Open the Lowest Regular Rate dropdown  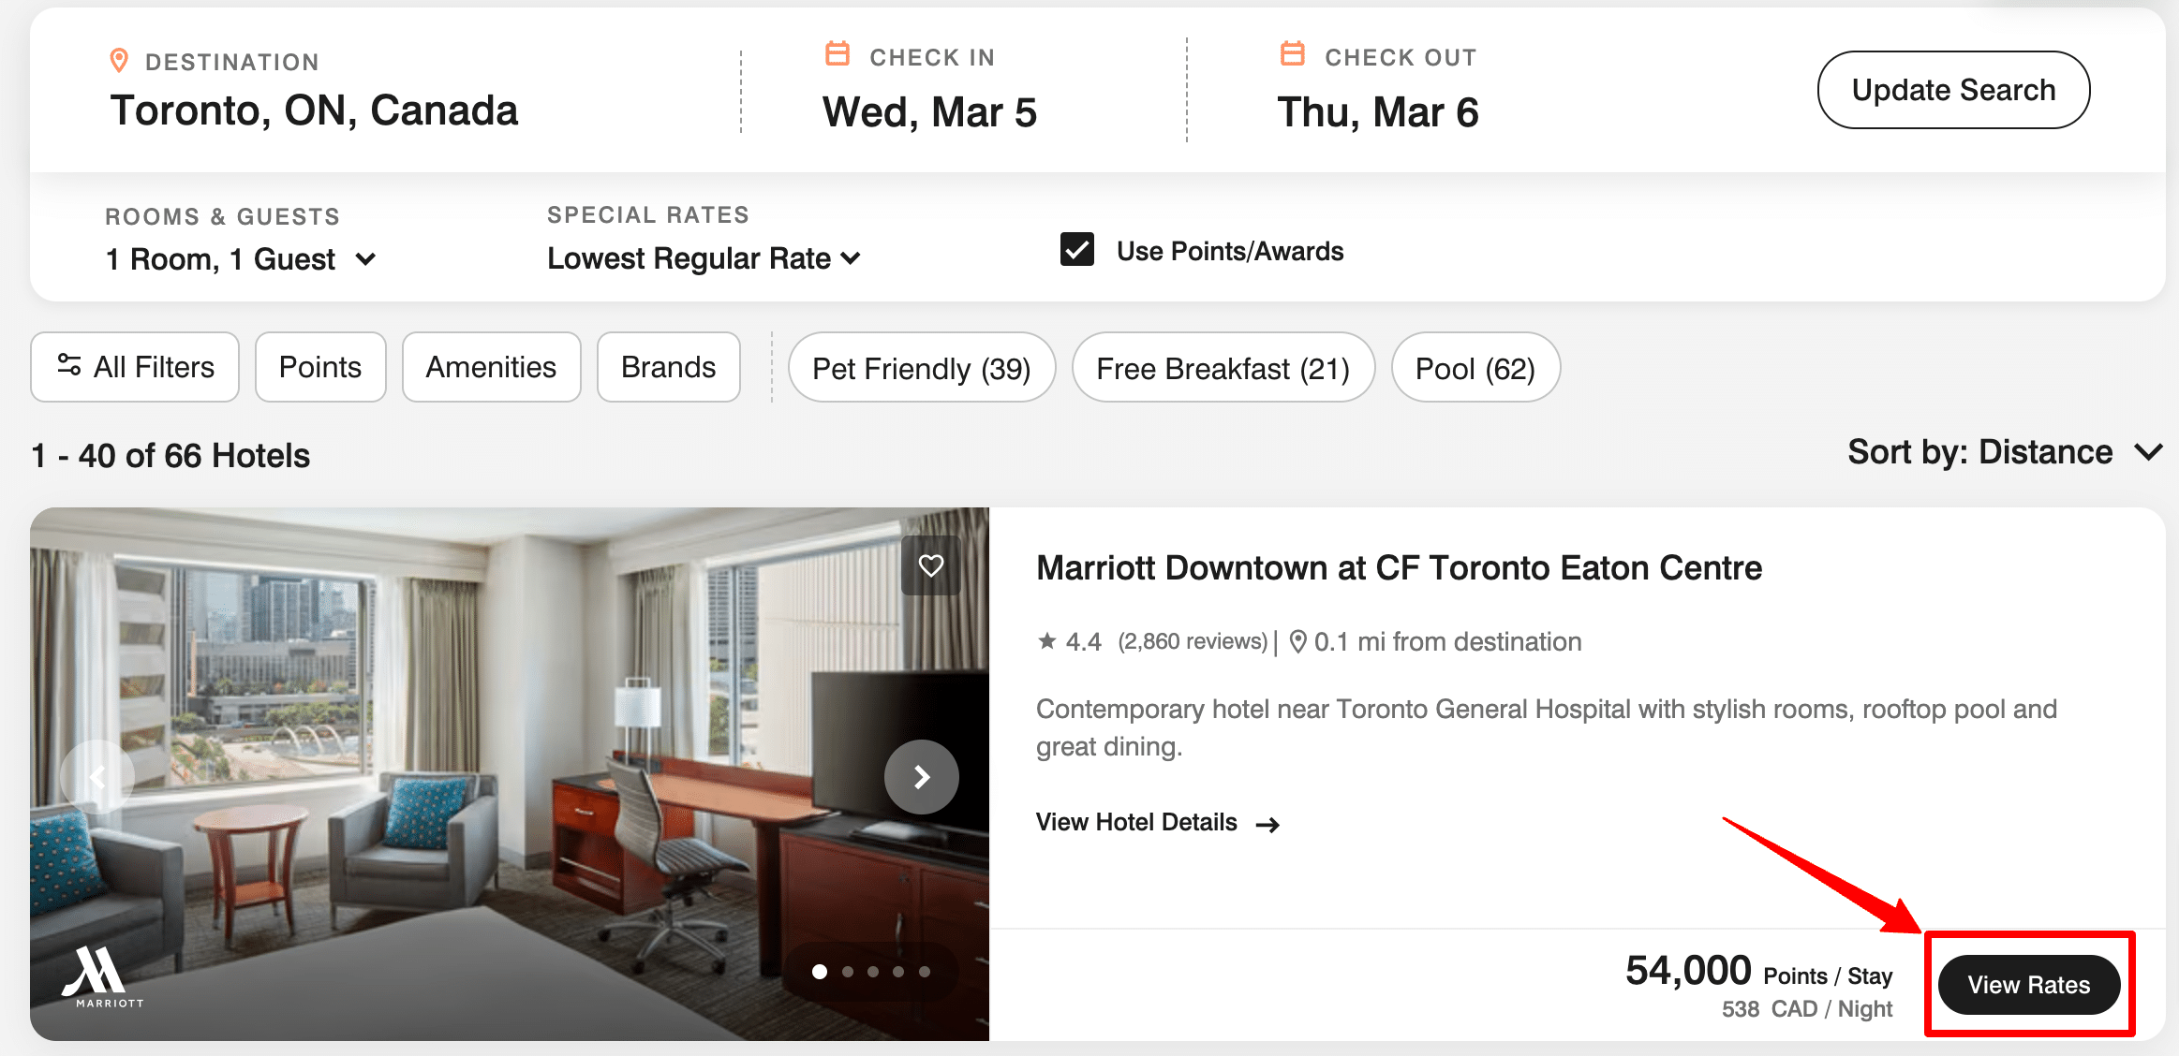(x=704, y=258)
